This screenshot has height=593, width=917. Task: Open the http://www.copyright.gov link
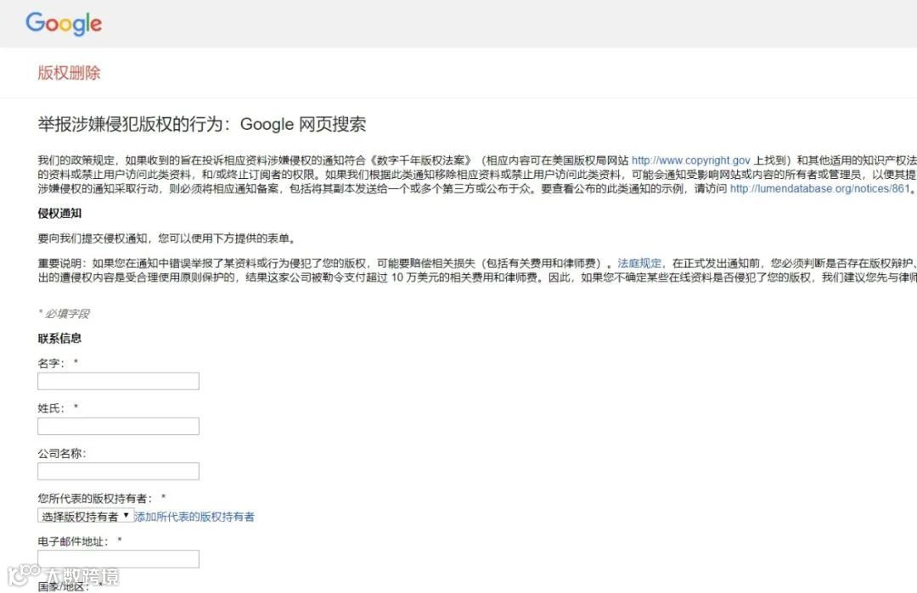coord(690,160)
